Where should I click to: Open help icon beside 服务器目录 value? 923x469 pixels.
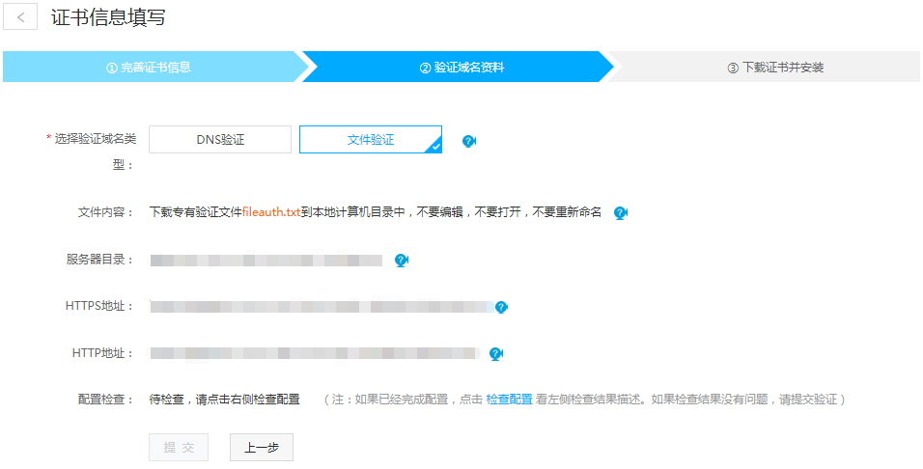coord(402,261)
